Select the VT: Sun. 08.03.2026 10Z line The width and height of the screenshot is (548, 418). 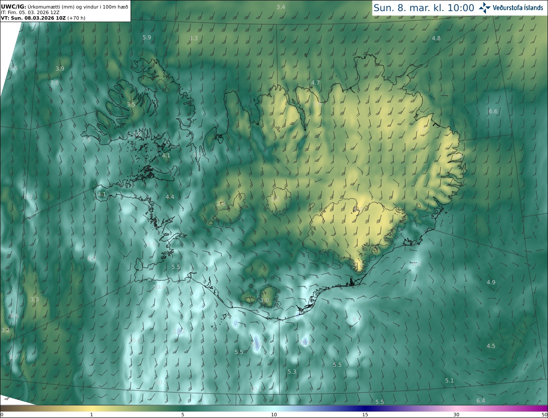pyautogui.click(x=43, y=18)
